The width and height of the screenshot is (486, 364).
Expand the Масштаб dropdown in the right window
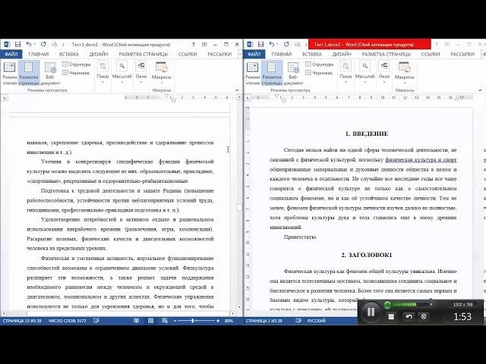pos(364,73)
